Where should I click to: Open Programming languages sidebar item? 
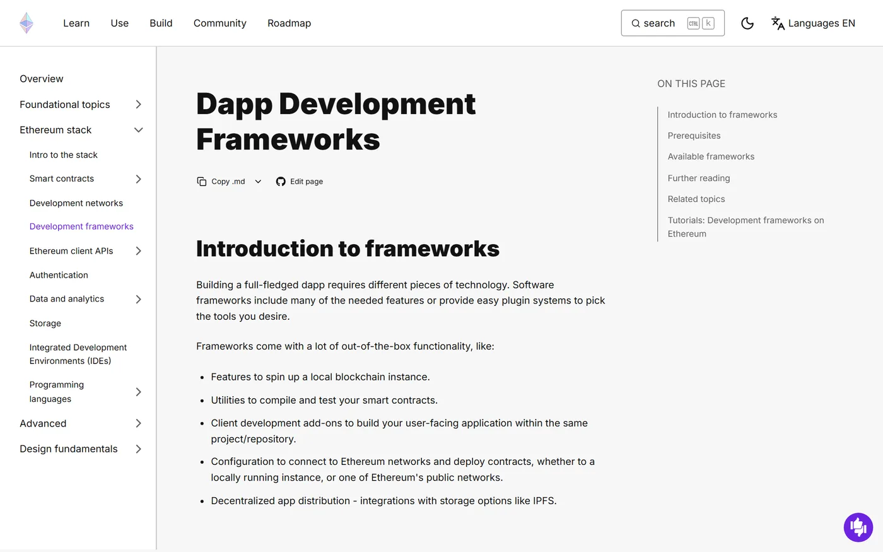pos(57,392)
